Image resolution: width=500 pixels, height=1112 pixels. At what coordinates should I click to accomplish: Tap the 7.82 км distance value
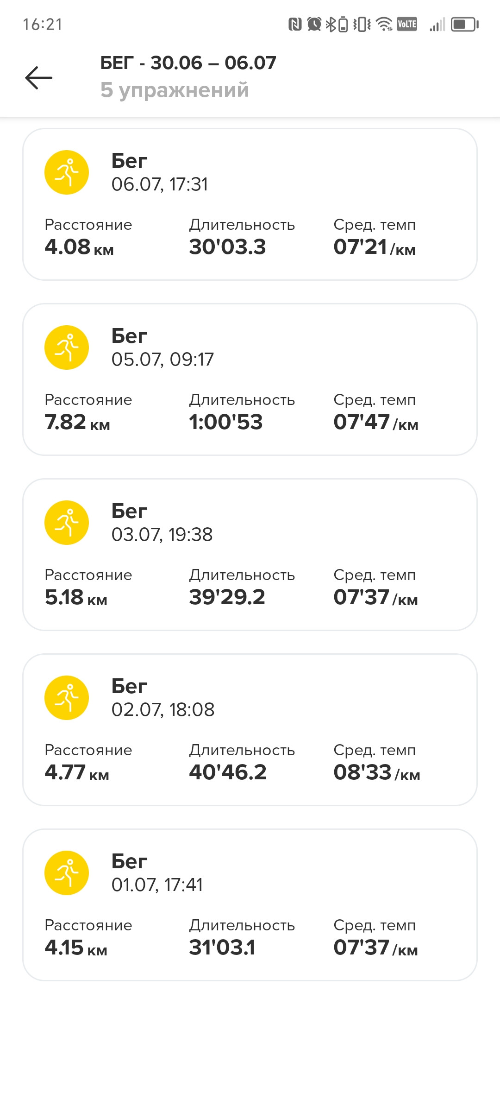(77, 422)
